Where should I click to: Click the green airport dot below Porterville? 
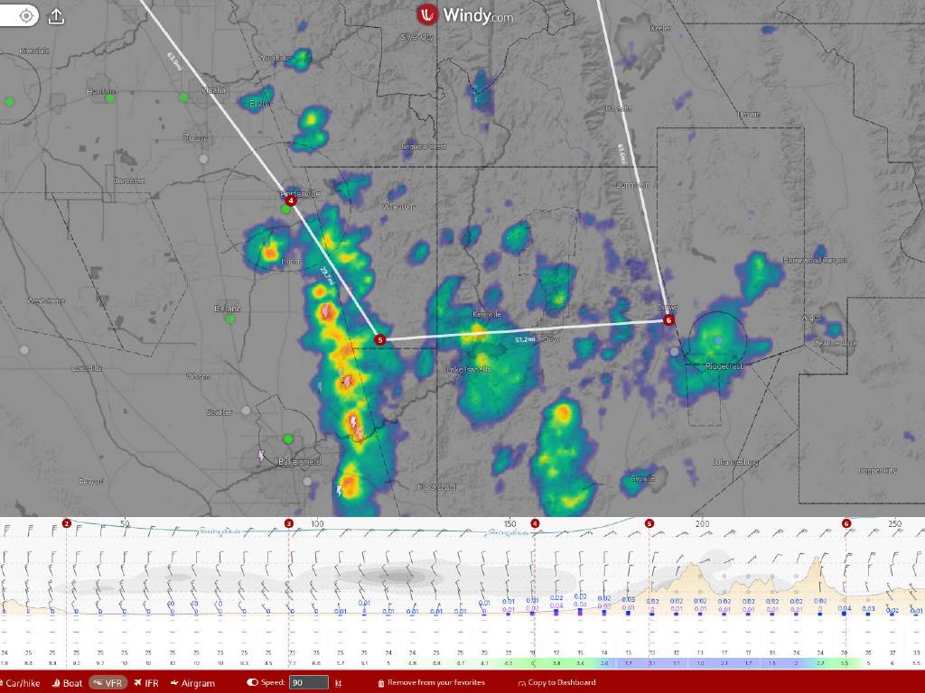[x=285, y=208]
